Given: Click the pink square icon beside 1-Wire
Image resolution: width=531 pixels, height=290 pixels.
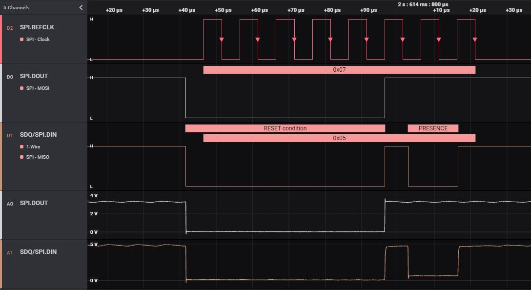Looking at the screenshot, I should tap(22, 147).
